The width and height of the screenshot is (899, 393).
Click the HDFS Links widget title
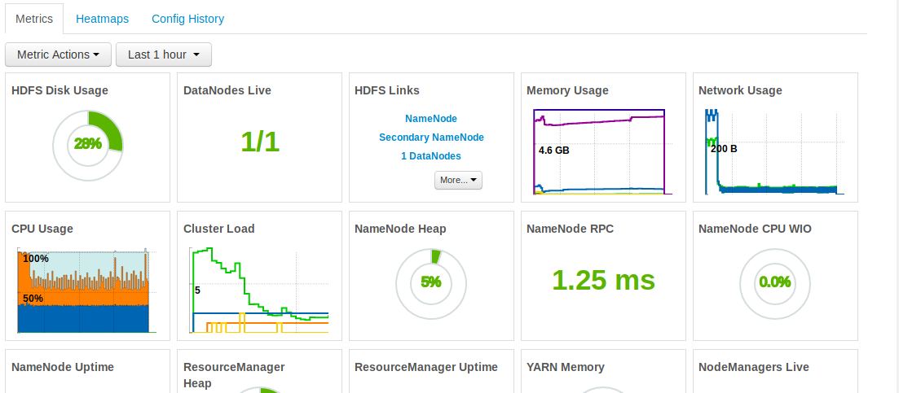coord(387,90)
